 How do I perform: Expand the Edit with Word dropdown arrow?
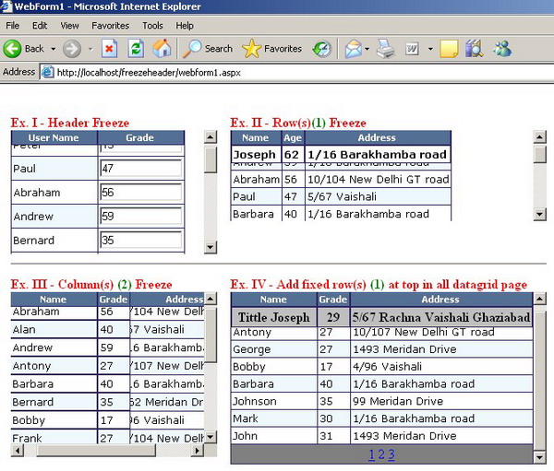coord(430,49)
